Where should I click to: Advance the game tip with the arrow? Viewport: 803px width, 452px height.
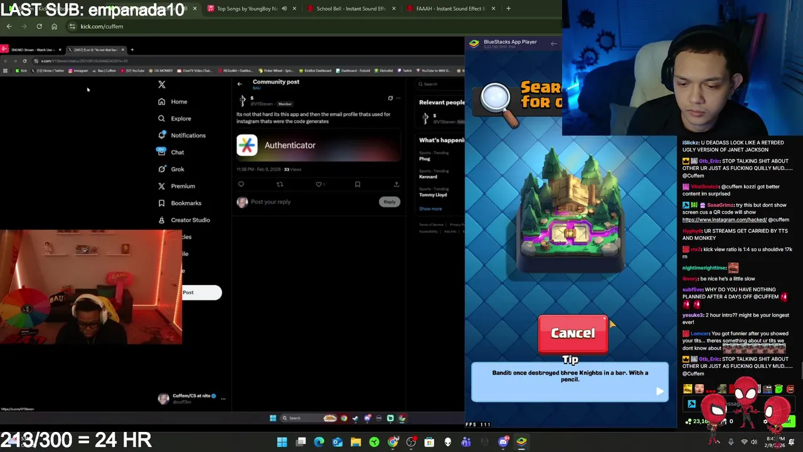[659, 391]
